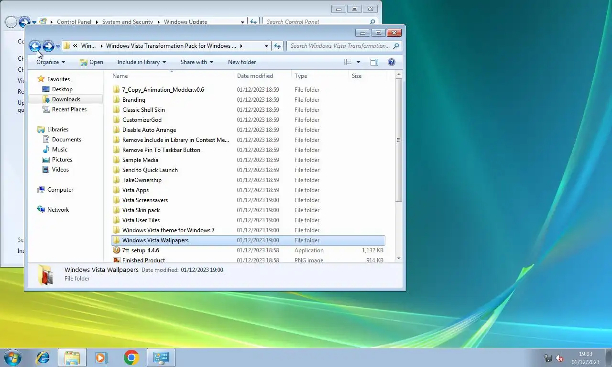
Task: Click the Open toolbar button
Action: 91,62
